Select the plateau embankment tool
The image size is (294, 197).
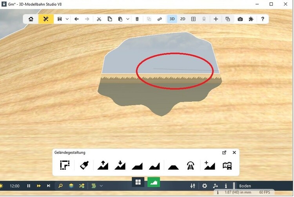pyautogui.click(x=173, y=167)
